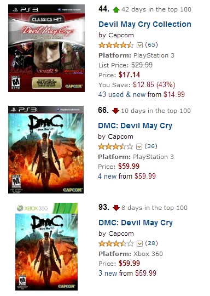Click the PS3 DmC cover thumbnail
Screen dimensions: 210x296
(x=46, y=150)
